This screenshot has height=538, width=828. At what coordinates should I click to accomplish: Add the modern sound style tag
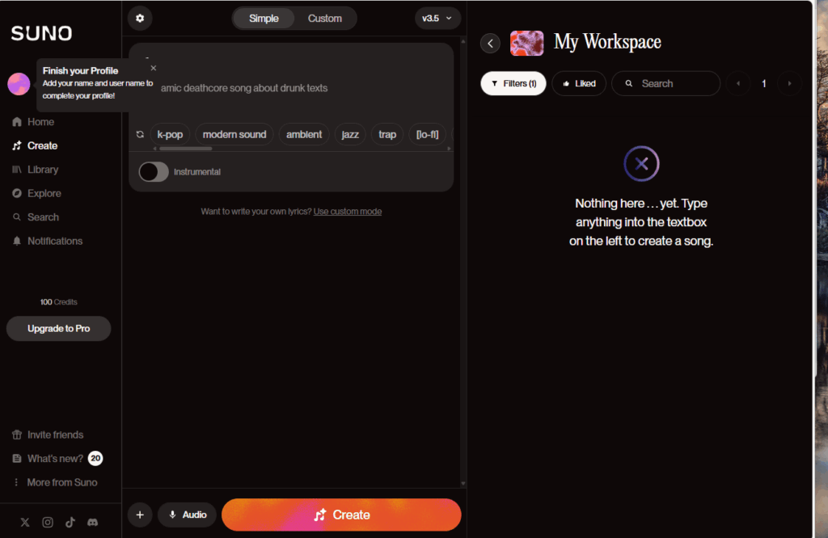coord(234,134)
